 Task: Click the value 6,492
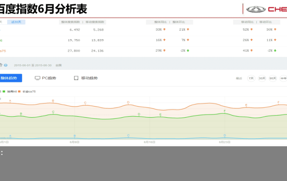pos(75,30)
